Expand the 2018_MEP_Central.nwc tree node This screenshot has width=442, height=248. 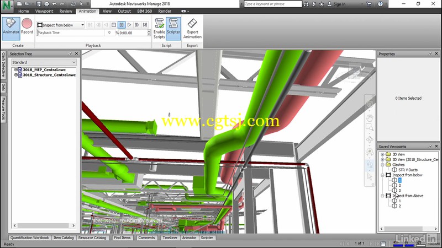16,69
